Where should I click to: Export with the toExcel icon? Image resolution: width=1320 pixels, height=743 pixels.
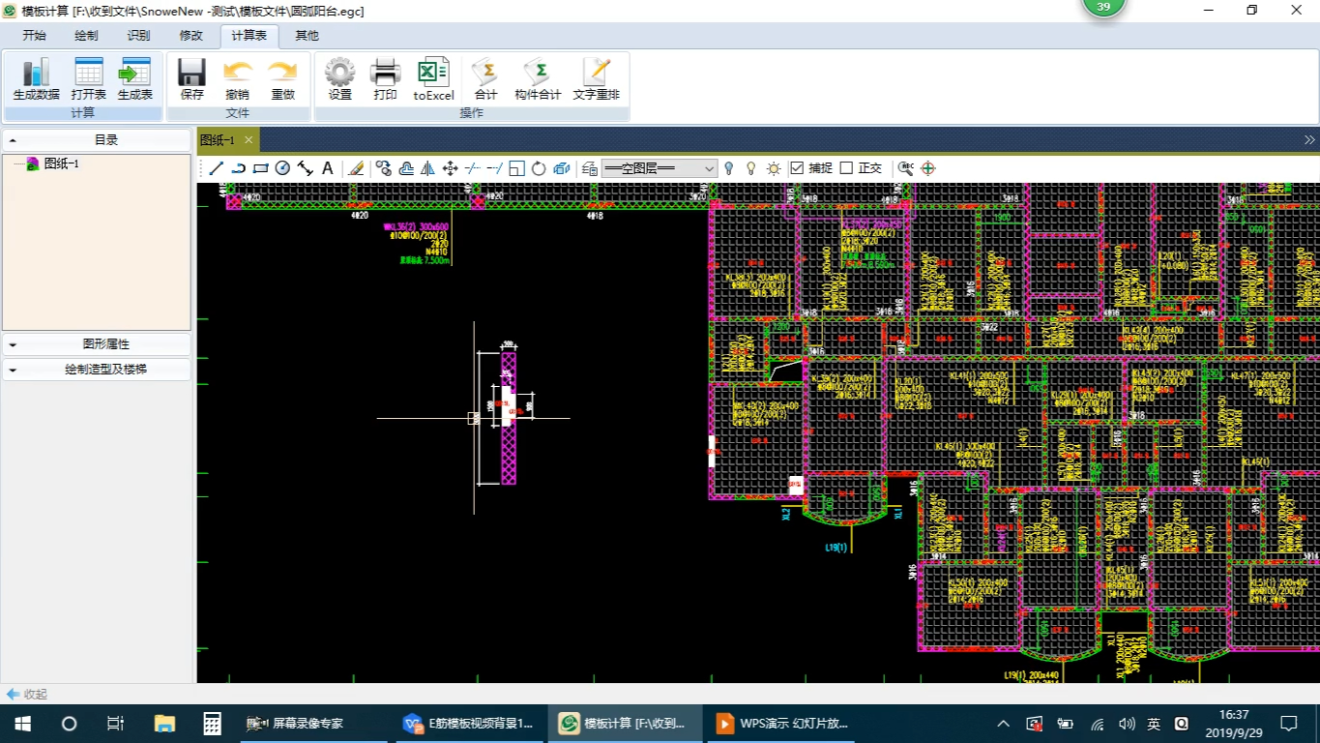(433, 79)
